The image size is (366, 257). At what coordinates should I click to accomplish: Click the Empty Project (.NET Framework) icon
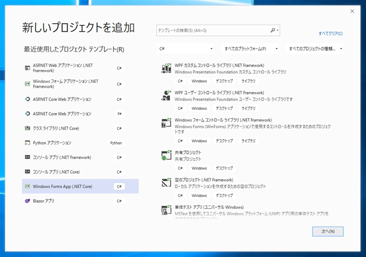[166, 183]
